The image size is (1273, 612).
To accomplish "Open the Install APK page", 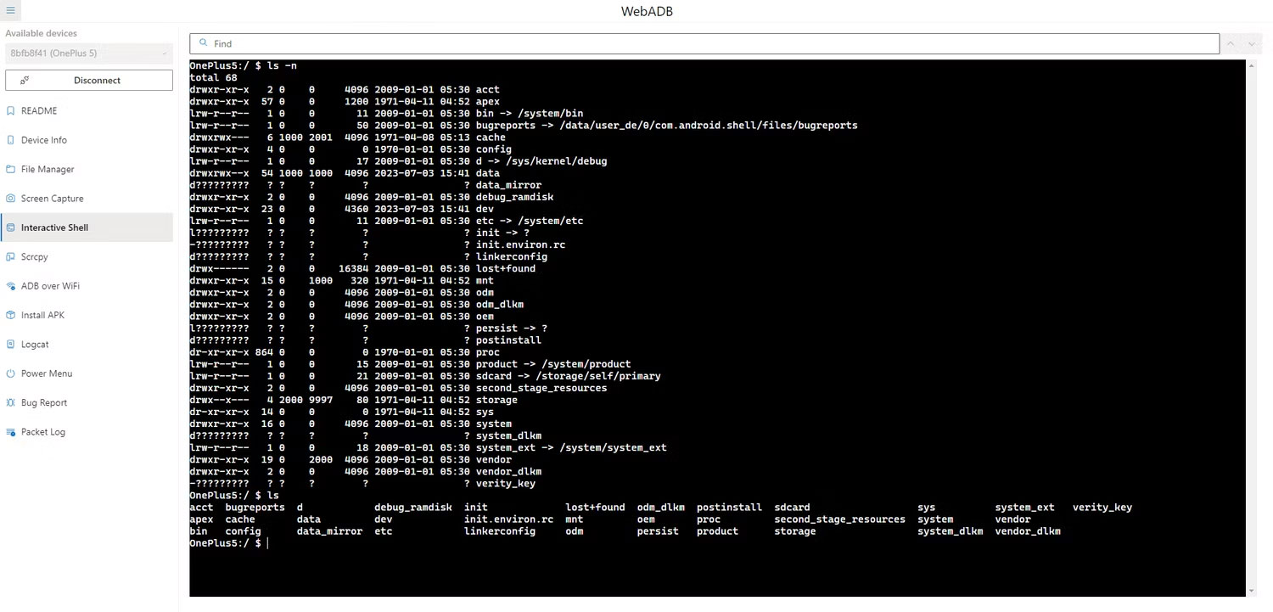I will coord(87,315).
